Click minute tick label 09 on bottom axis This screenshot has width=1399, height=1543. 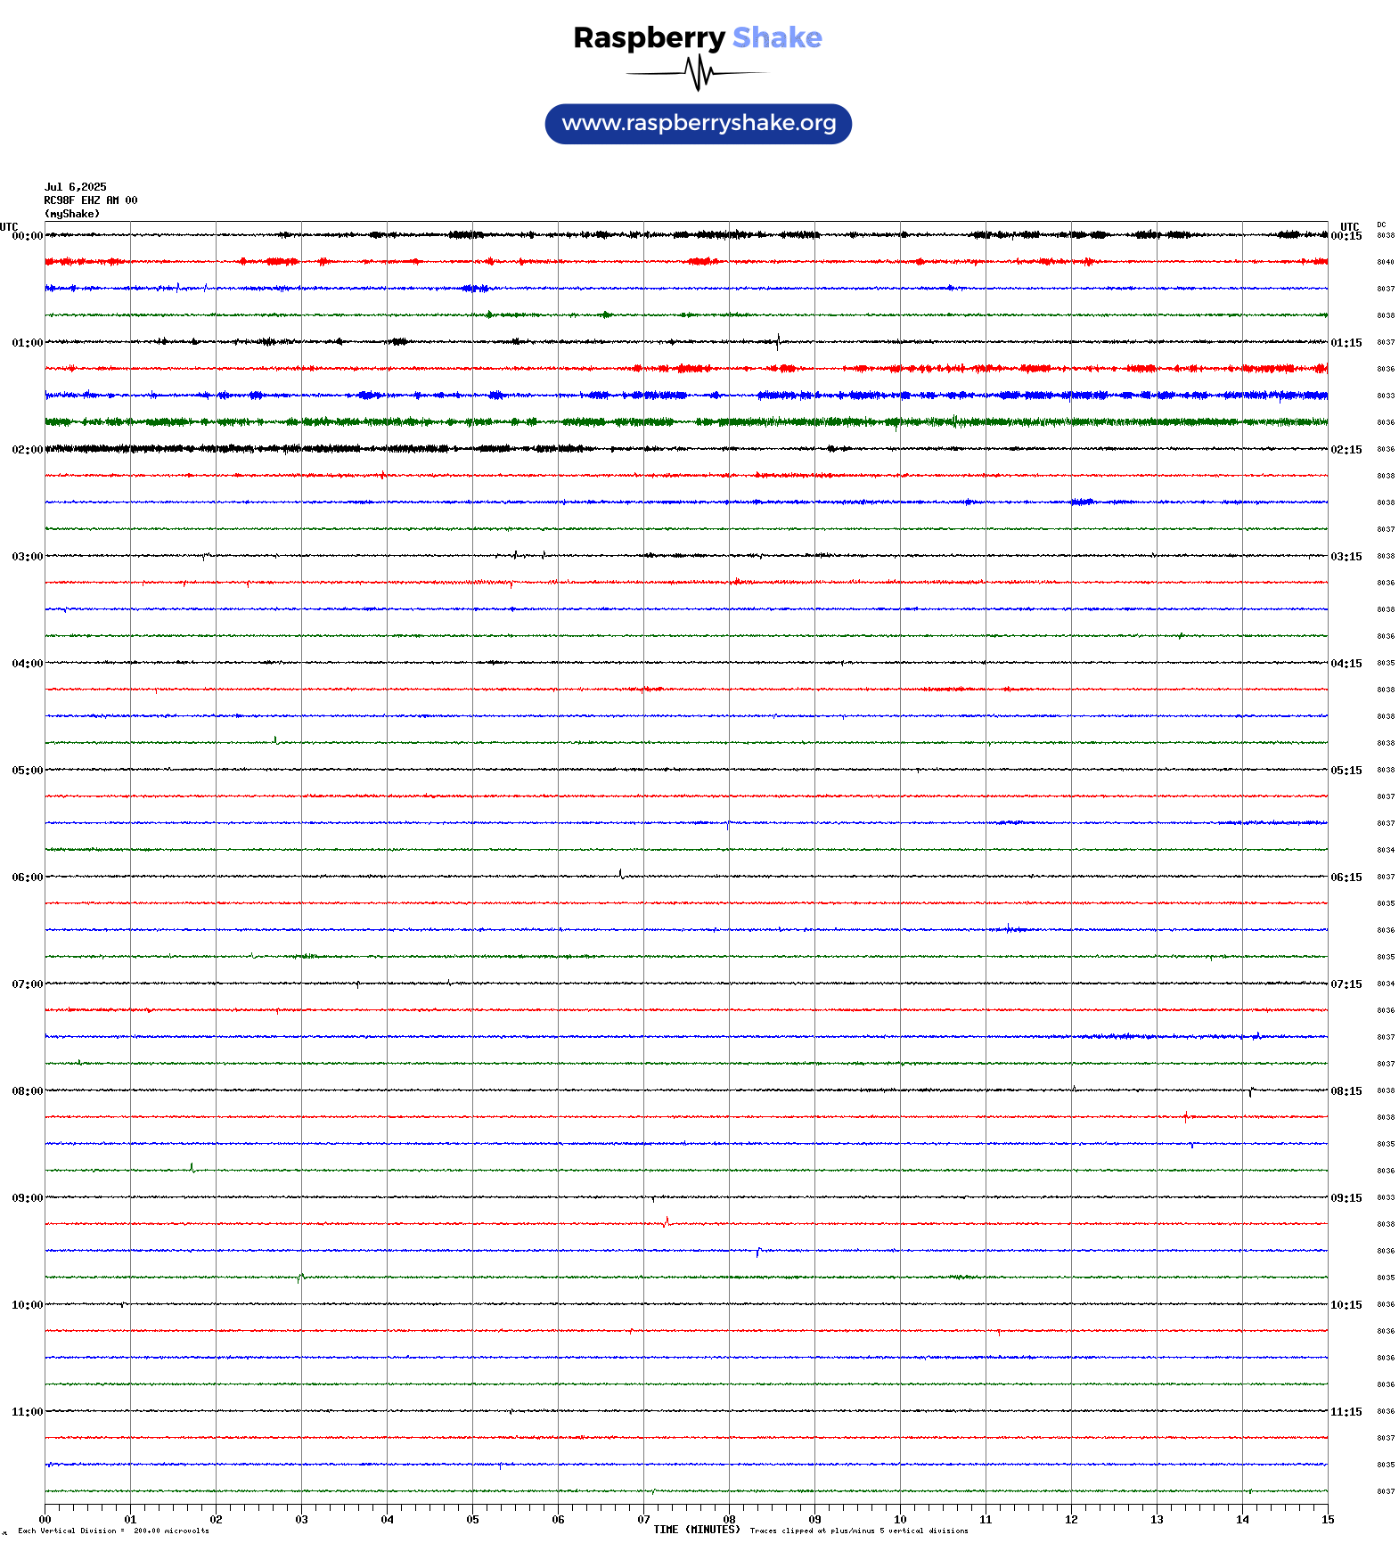(814, 1520)
